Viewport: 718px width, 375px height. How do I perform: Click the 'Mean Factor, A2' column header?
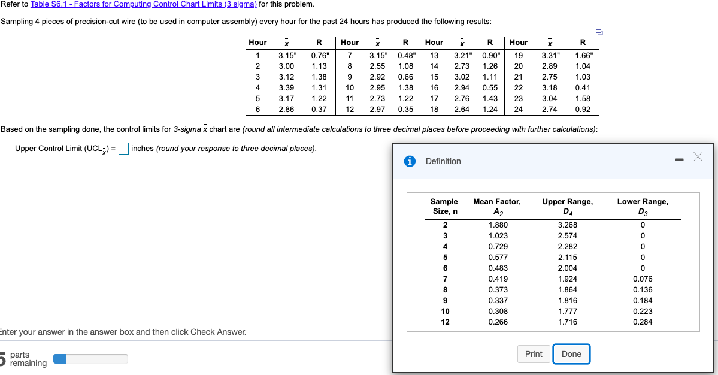pyautogui.click(x=497, y=207)
